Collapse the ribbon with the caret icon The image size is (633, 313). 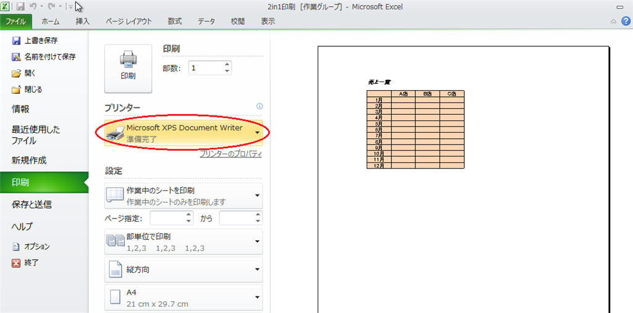614,22
